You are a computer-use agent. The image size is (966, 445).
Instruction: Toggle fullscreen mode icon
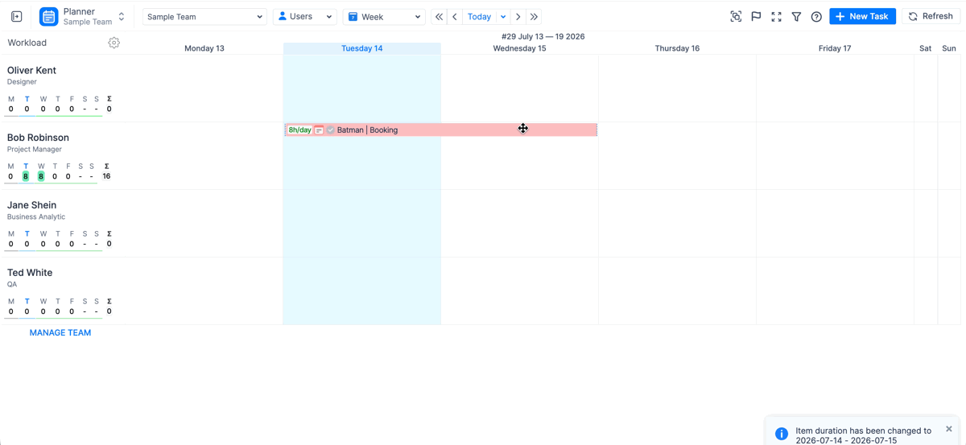776,17
